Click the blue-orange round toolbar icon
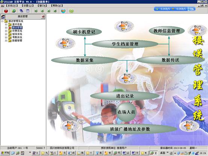 63,11
